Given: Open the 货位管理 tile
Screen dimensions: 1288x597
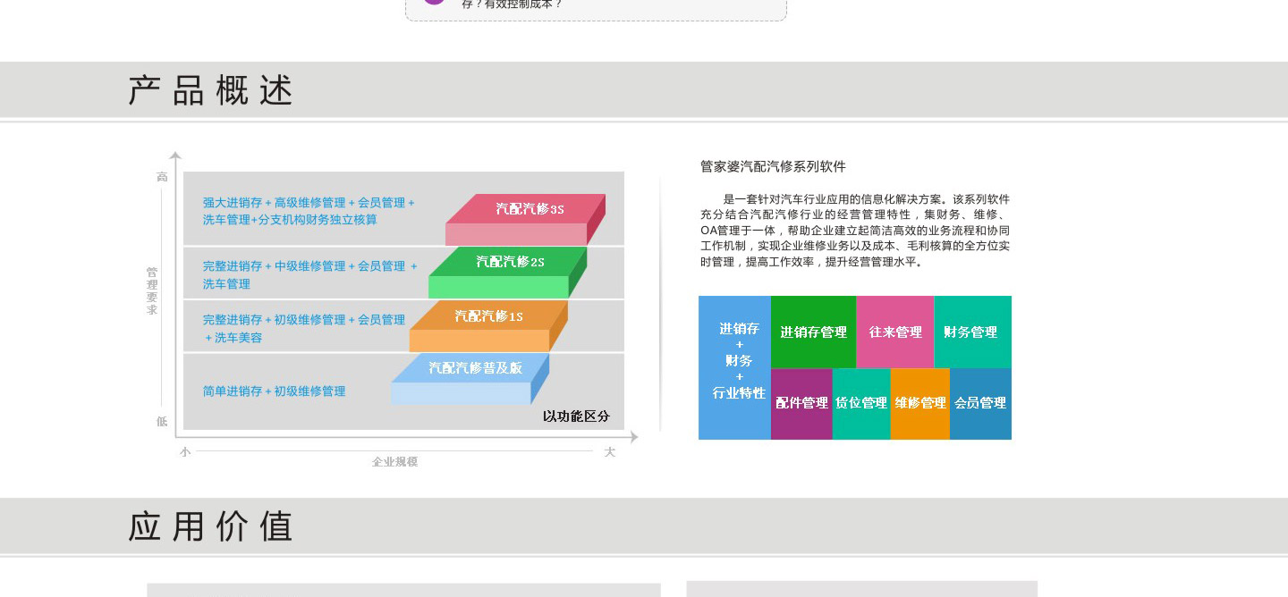Looking at the screenshot, I should tap(861, 404).
